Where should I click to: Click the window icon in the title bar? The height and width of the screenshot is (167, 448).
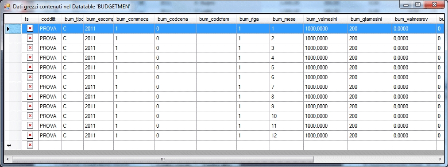pyautogui.click(x=7, y=6)
